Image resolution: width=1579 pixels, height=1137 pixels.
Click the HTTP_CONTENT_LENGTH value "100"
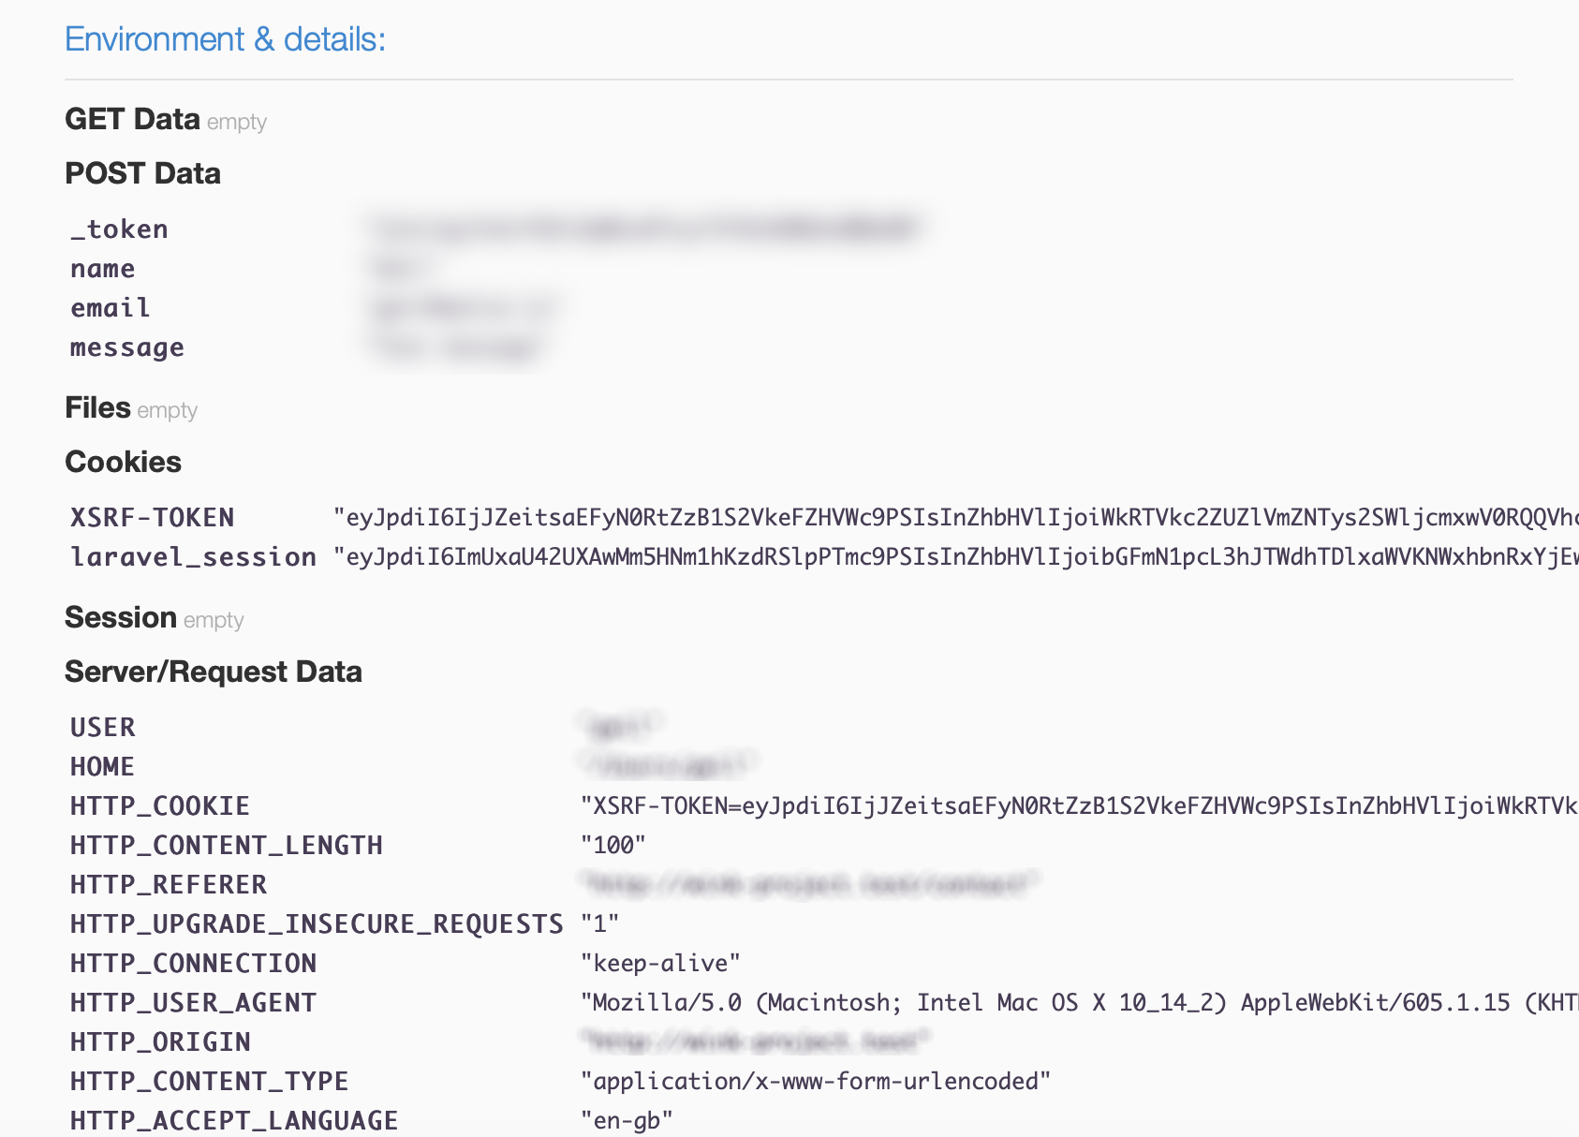pos(613,846)
